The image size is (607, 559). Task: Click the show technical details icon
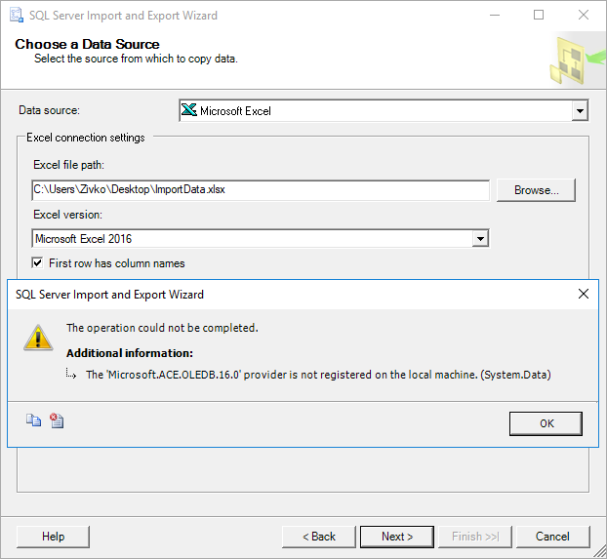pyautogui.click(x=57, y=421)
